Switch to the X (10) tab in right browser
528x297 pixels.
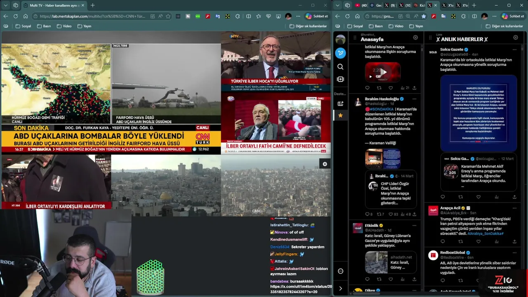tap(404, 5)
